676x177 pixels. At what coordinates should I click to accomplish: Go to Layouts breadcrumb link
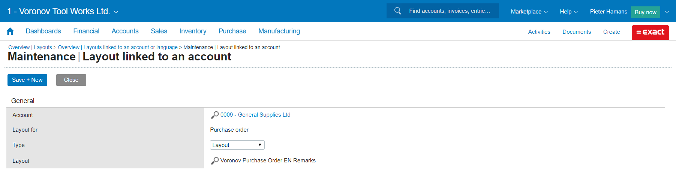click(x=43, y=47)
